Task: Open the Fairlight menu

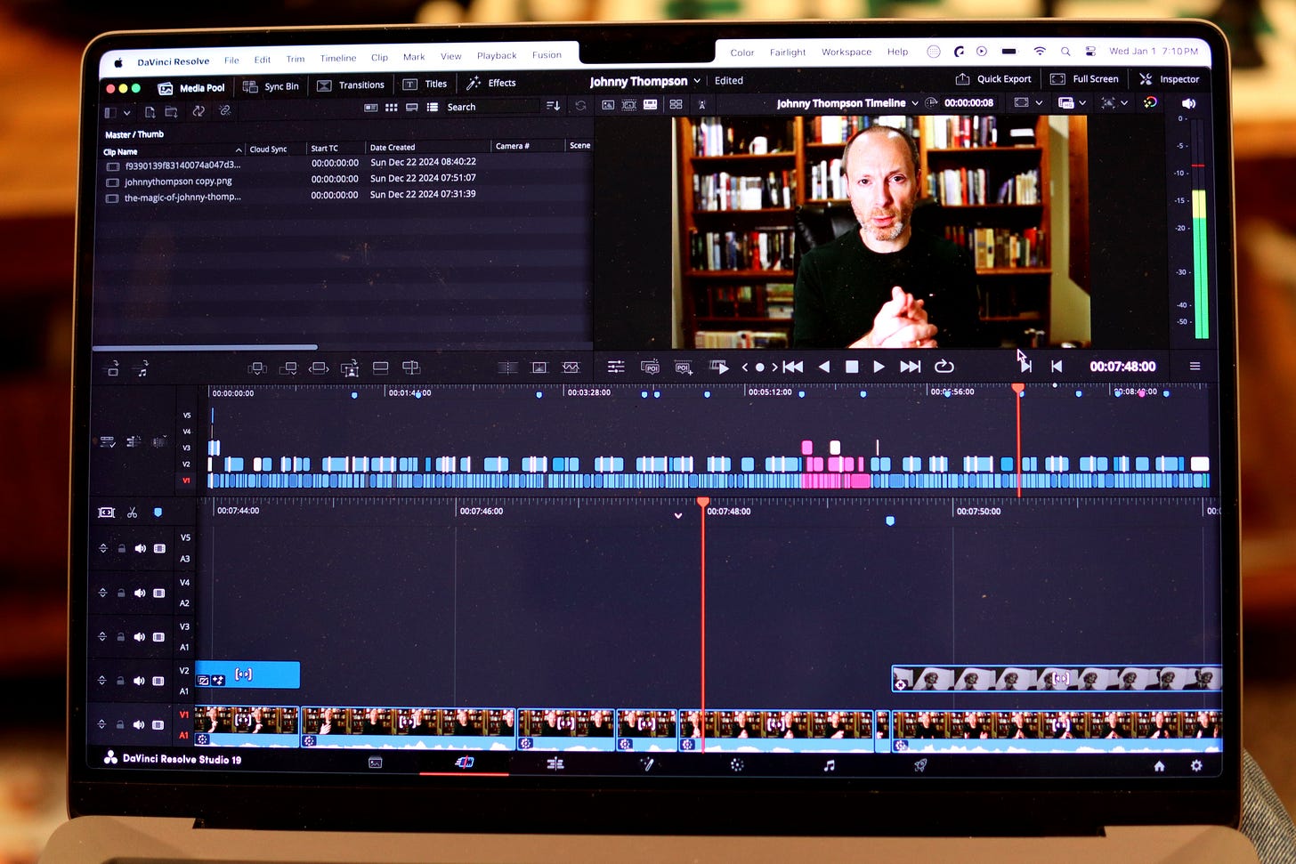Action: click(x=788, y=52)
